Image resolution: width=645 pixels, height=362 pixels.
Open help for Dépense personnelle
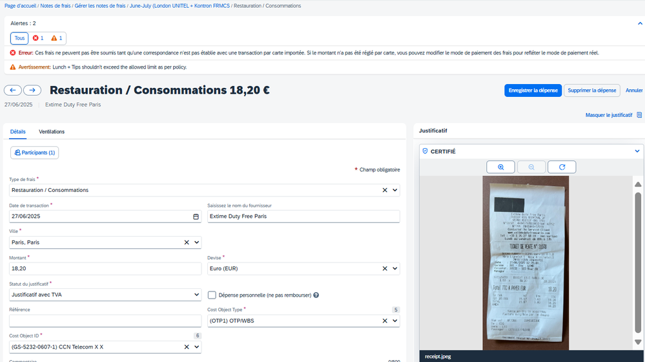(316, 295)
